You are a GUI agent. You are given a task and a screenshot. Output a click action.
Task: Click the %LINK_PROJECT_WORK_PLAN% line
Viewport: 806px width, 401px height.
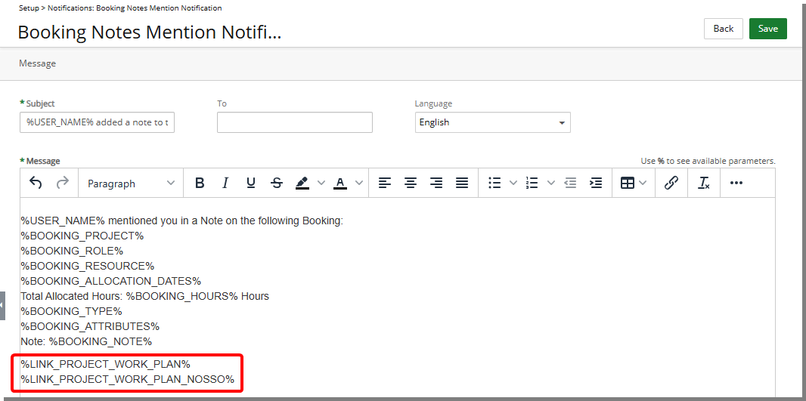[105, 364]
